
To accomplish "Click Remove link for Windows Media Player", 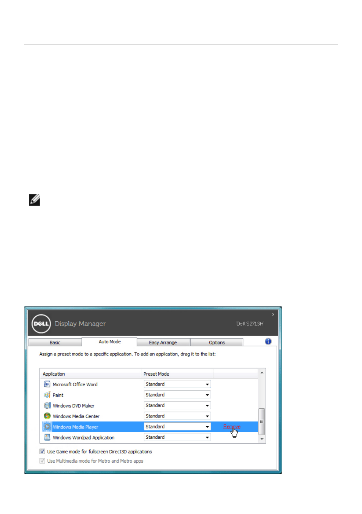I will [232, 427].
